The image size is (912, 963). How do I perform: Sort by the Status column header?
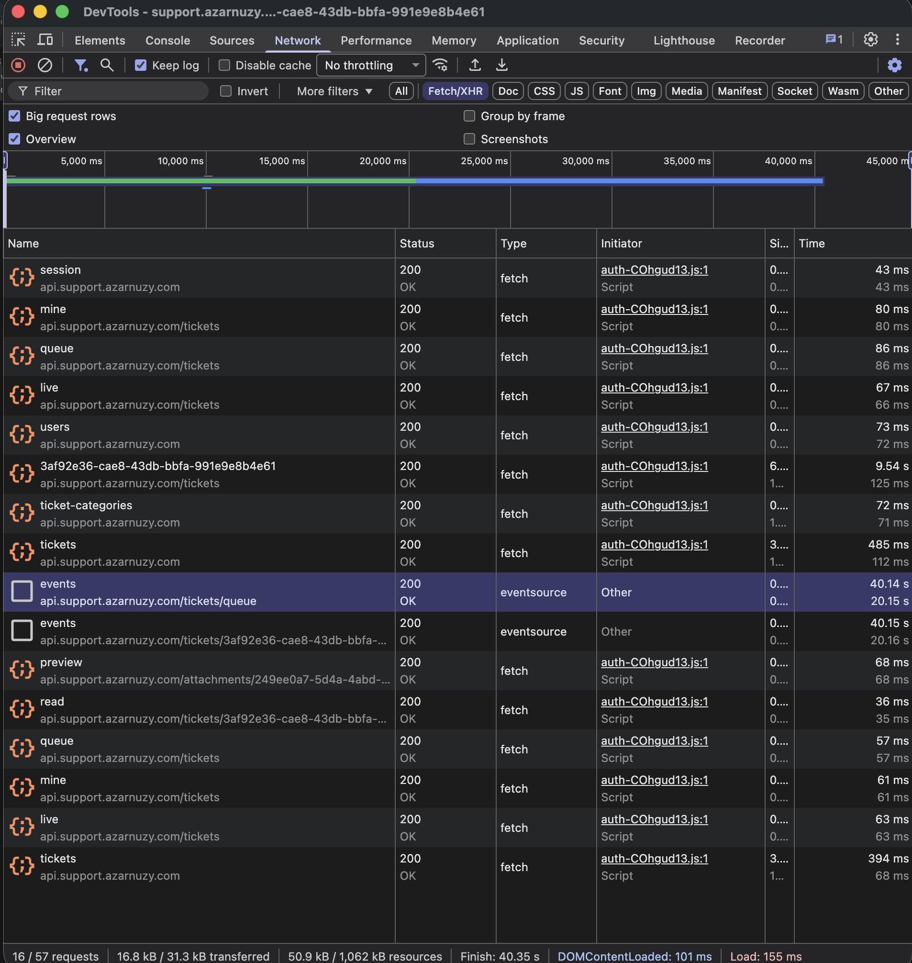click(x=445, y=243)
